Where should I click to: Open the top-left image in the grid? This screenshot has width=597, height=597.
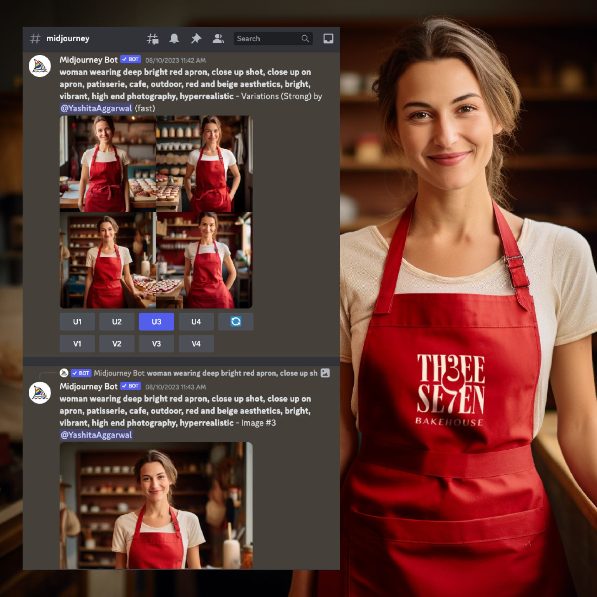point(108,164)
